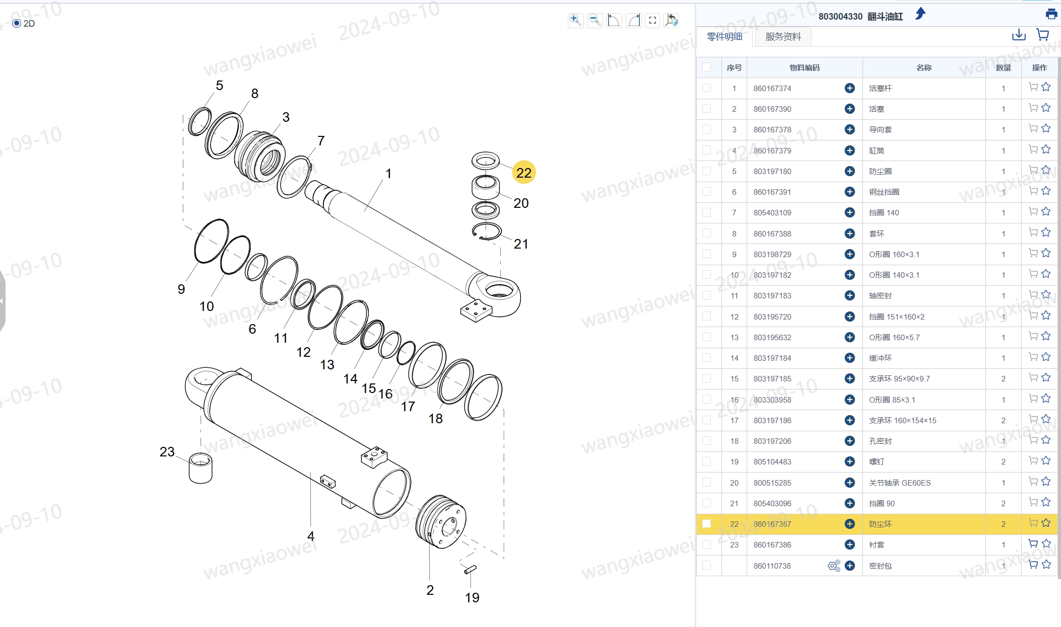Expand details for part 860167374
1061x627 pixels.
pyautogui.click(x=849, y=88)
